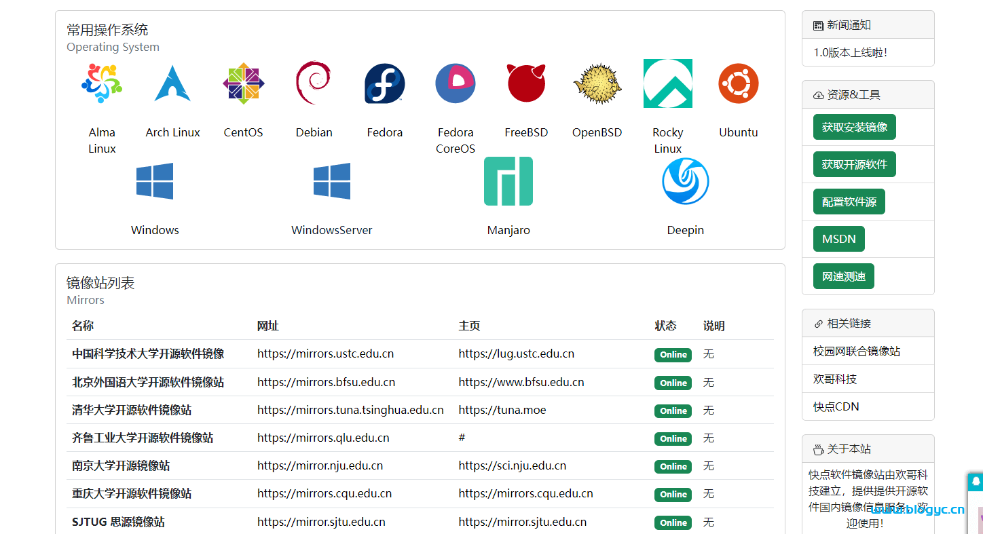Select the Fedora CoreOS logo

[x=456, y=83]
